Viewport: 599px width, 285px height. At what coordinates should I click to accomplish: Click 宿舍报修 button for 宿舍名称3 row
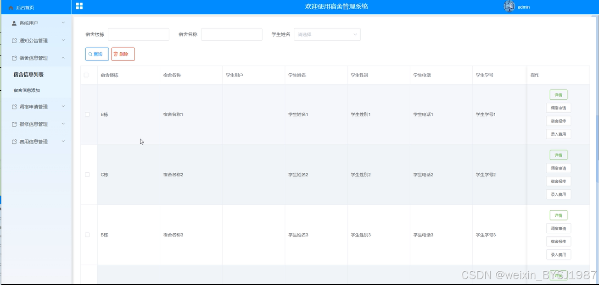559,241
